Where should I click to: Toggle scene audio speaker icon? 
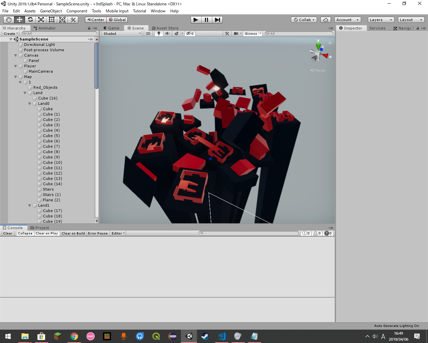168,33
